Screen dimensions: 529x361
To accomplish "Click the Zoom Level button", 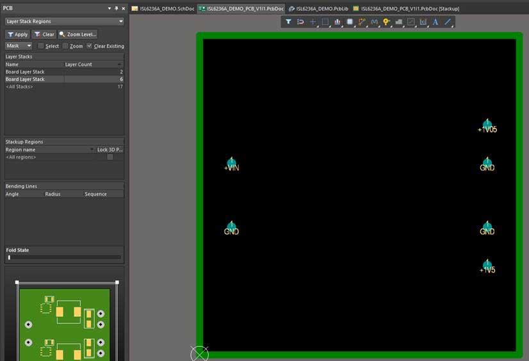I will tap(79, 34).
